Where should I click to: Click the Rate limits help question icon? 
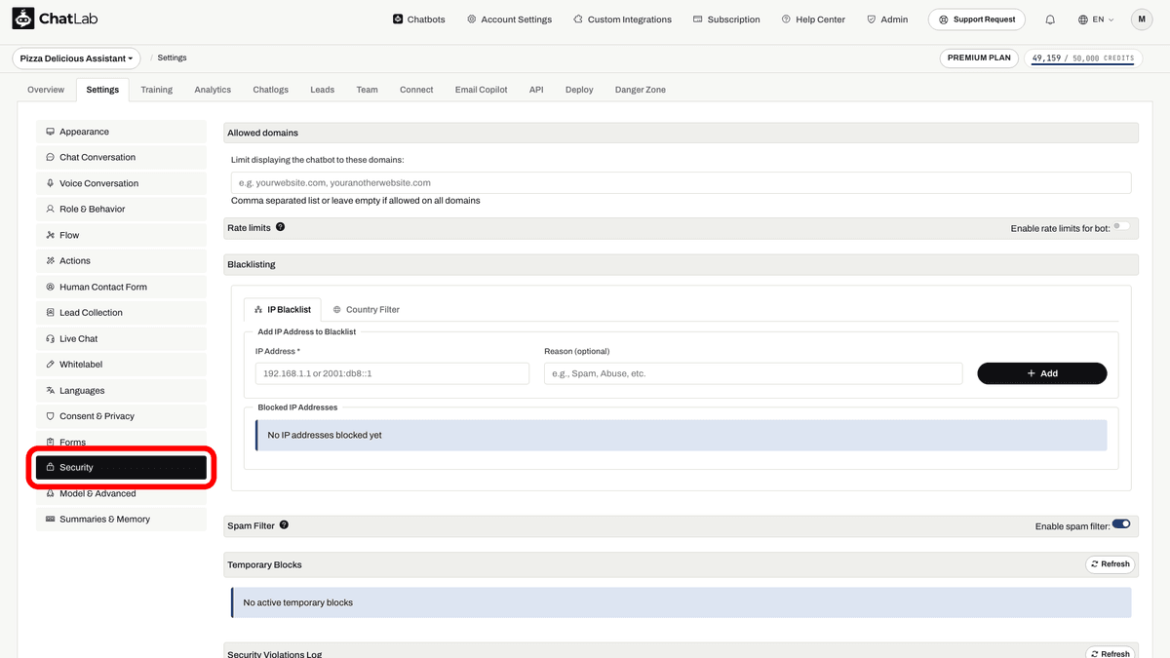(x=281, y=227)
